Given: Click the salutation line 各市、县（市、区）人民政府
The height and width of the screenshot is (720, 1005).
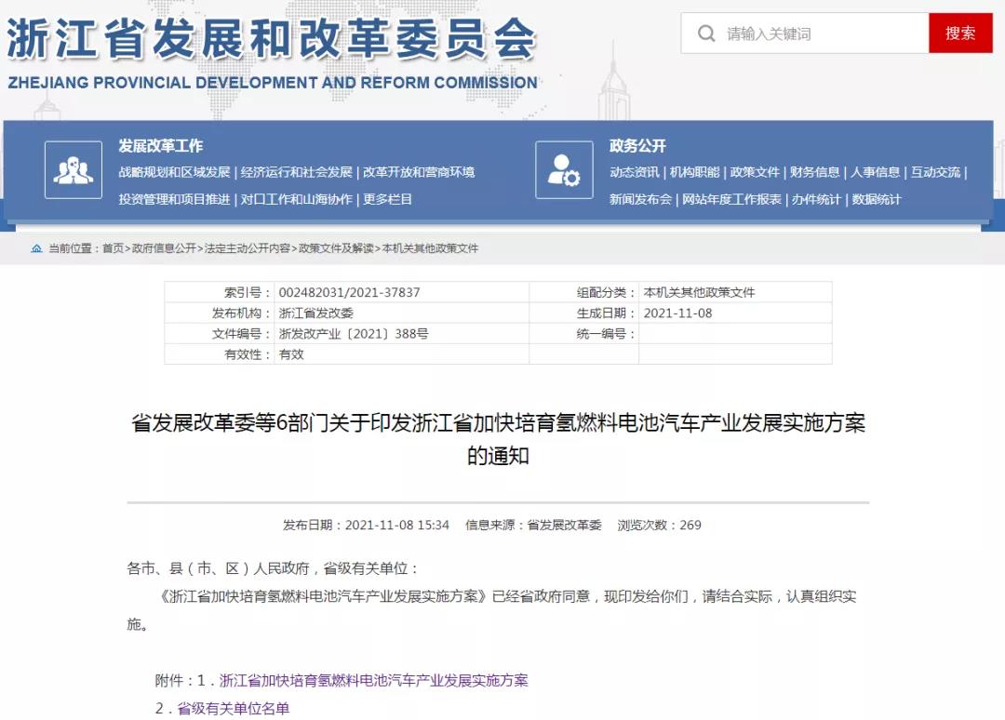Looking at the screenshot, I should (x=274, y=568).
